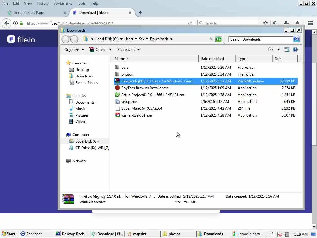317x238 pixels.
Task: Show bookmarks list icon in browser toolbar
Action: click(275, 23)
